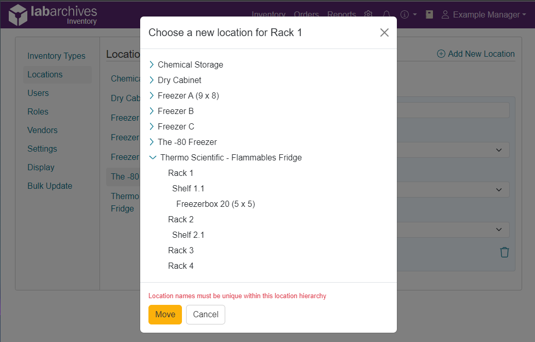The width and height of the screenshot is (535, 342).
Task: Click the notebook icon in the header
Action: (x=429, y=14)
